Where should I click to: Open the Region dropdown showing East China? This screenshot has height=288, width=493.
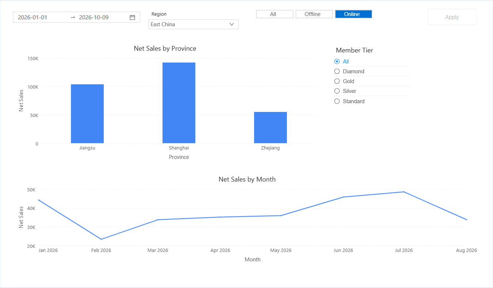coord(194,24)
